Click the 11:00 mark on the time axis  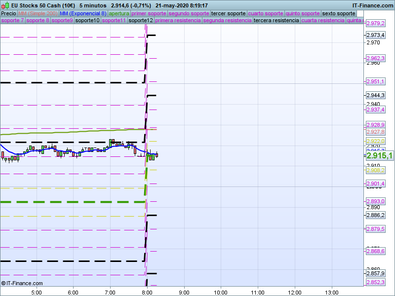pyautogui.click(x=257, y=292)
